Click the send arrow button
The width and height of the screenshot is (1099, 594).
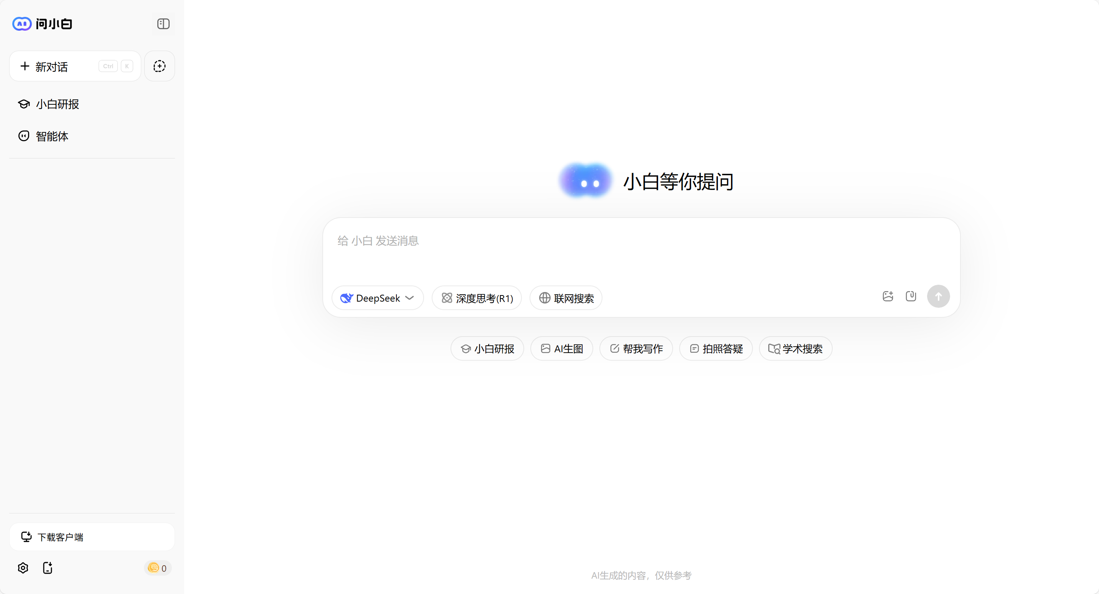(938, 296)
